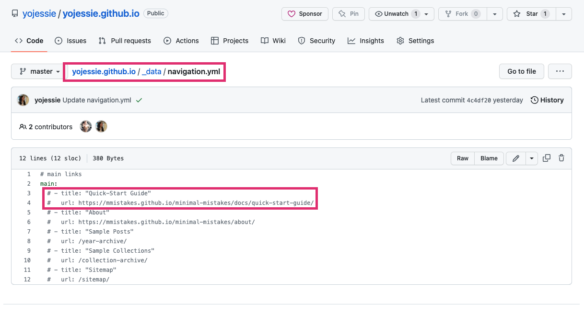Viewport: 584px width, 314px height.
Task: Click the Unwatch button
Action: pos(401,14)
